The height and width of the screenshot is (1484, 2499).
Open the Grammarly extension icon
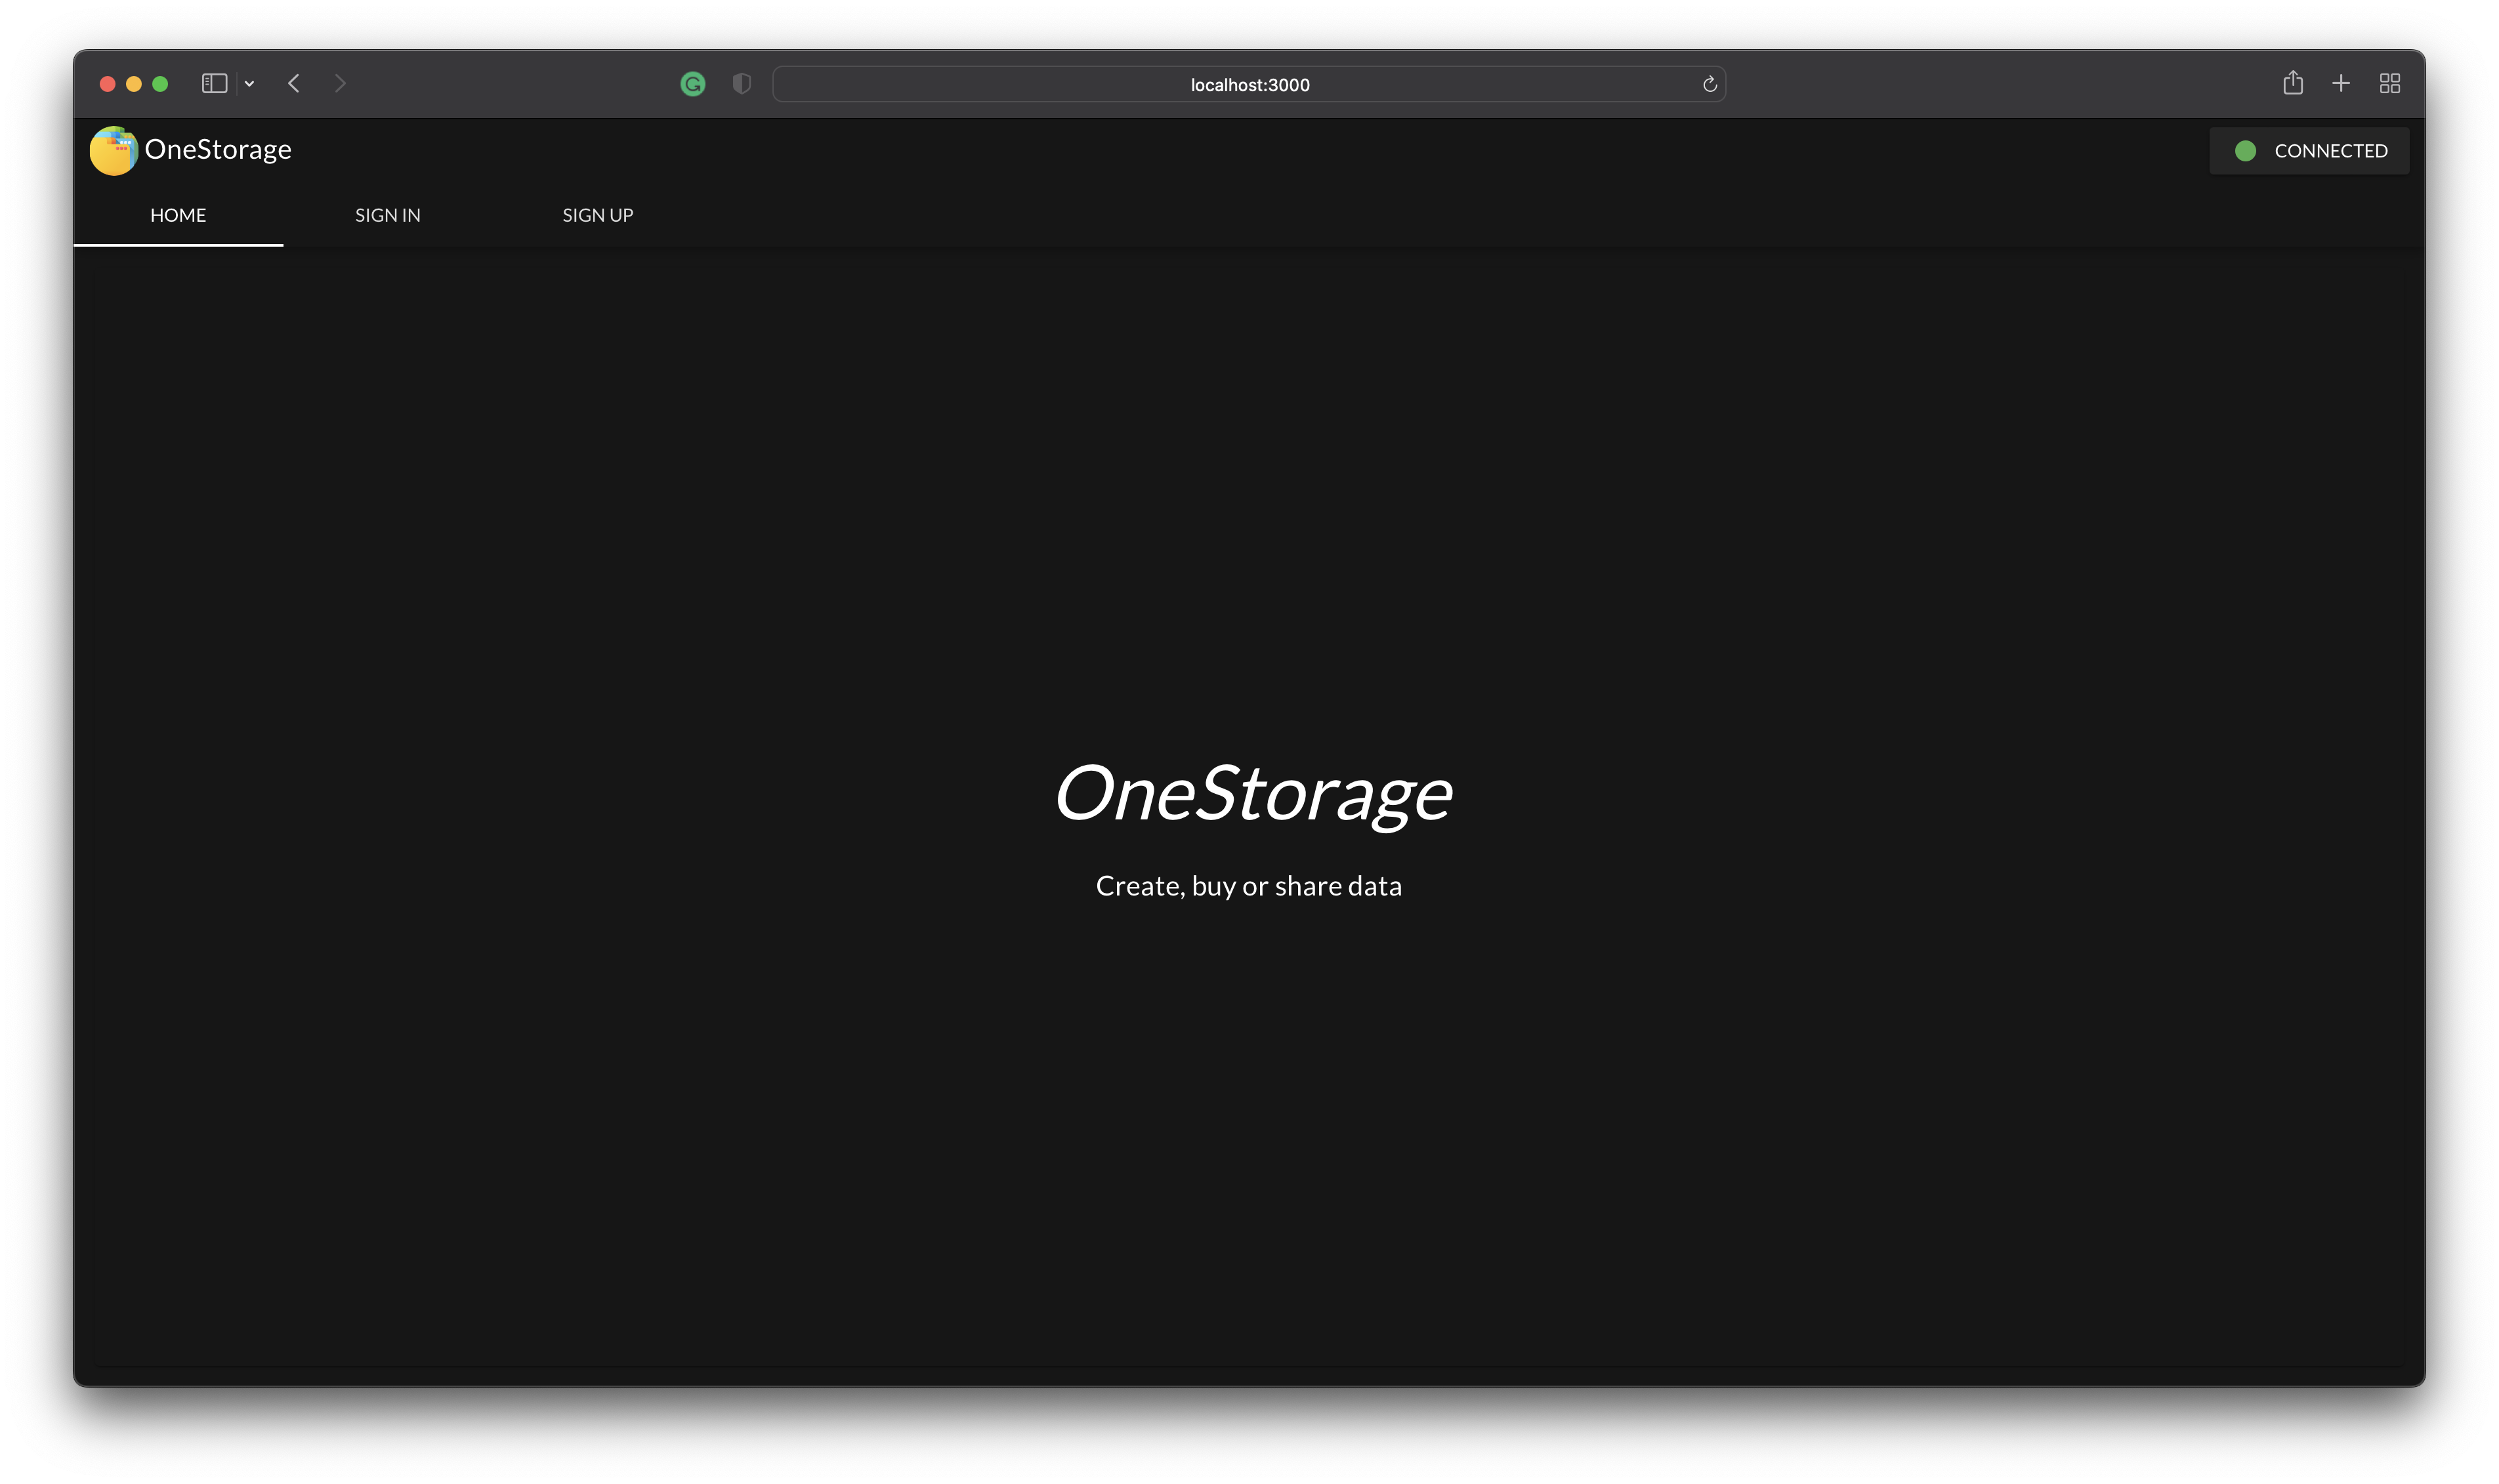coord(692,84)
